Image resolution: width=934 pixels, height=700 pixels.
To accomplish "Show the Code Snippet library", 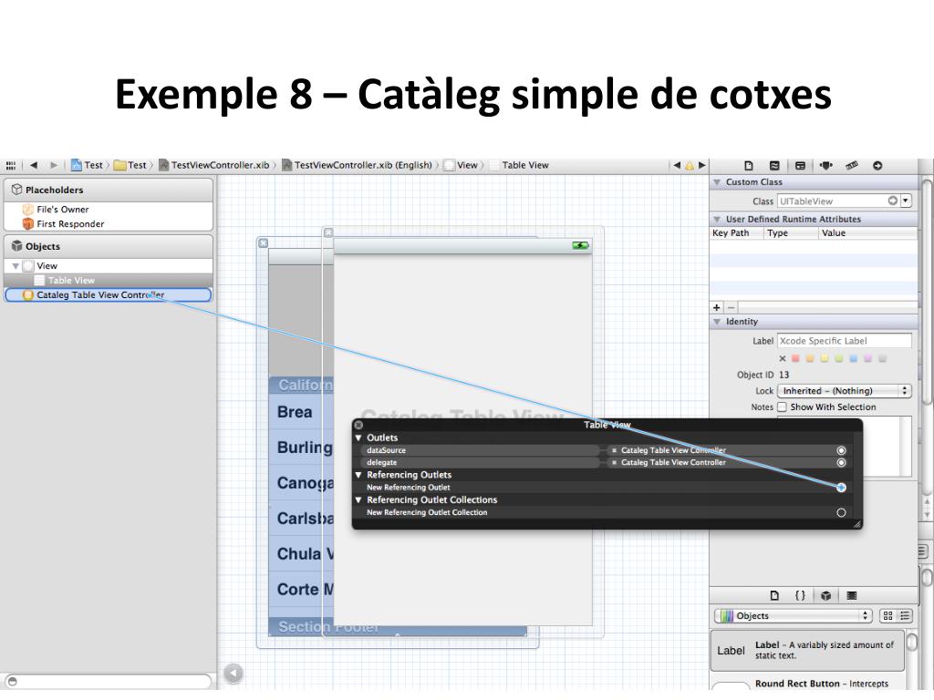I will tap(800, 595).
